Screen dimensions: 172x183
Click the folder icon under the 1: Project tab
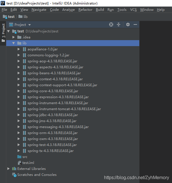click(x=3, y=41)
